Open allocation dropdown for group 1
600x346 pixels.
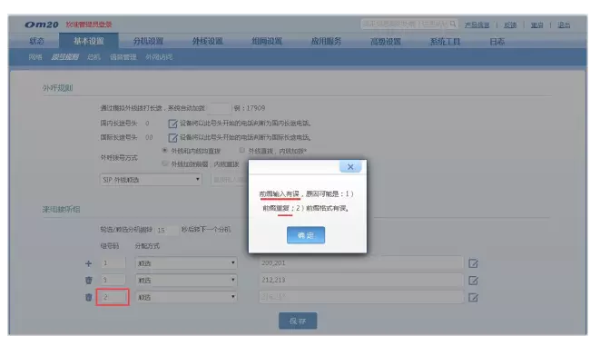point(186,263)
